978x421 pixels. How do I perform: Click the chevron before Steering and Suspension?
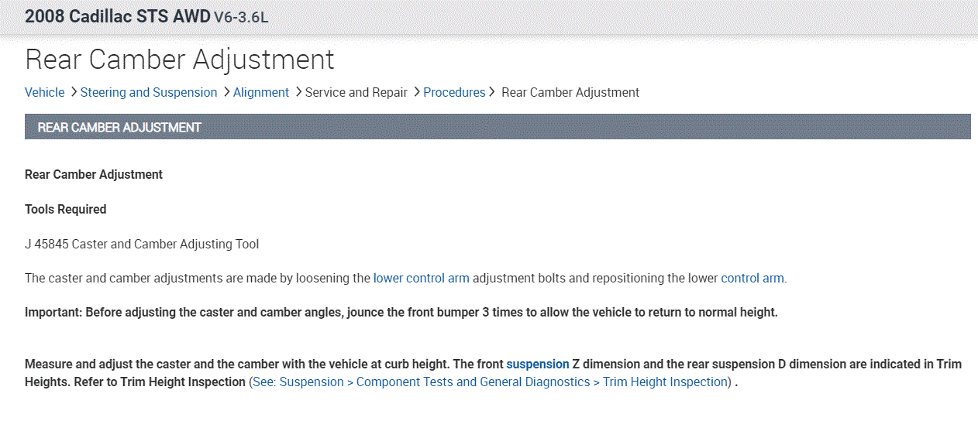coord(73,92)
